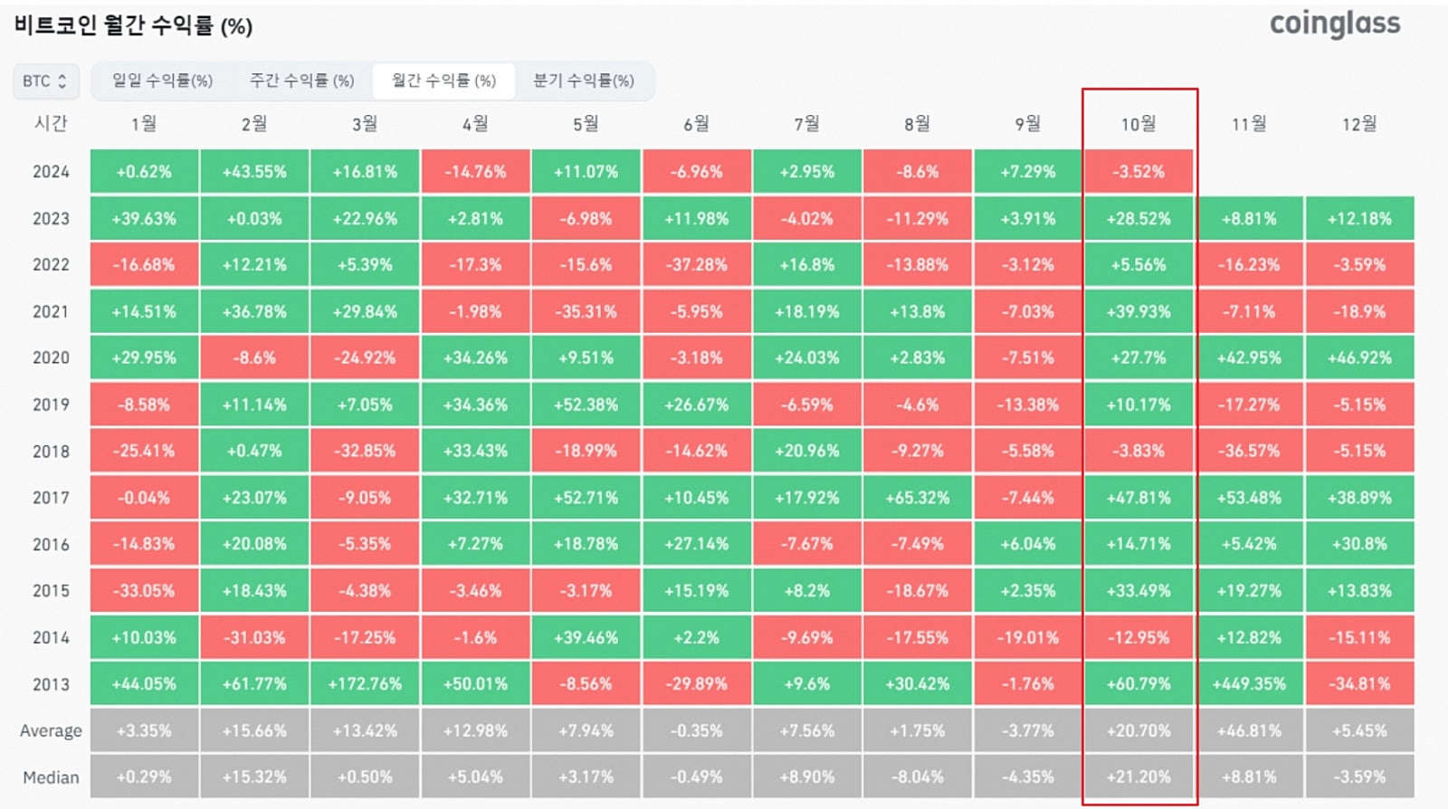This screenshot has height=809, width=1448.
Task: Click the 2013 row label
Action: tap(51, 684)
